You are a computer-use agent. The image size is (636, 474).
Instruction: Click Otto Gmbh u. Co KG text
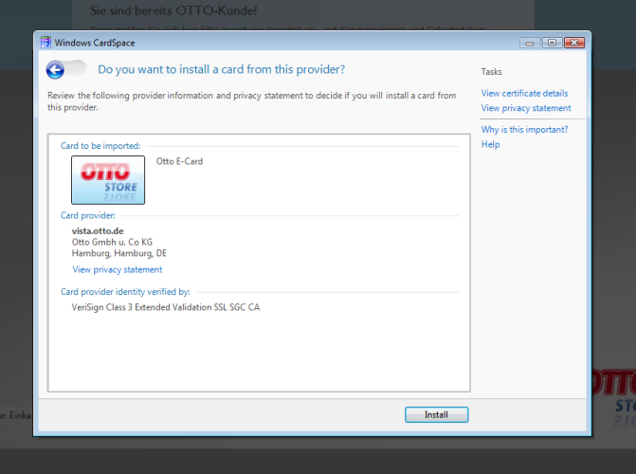[112, 242]
